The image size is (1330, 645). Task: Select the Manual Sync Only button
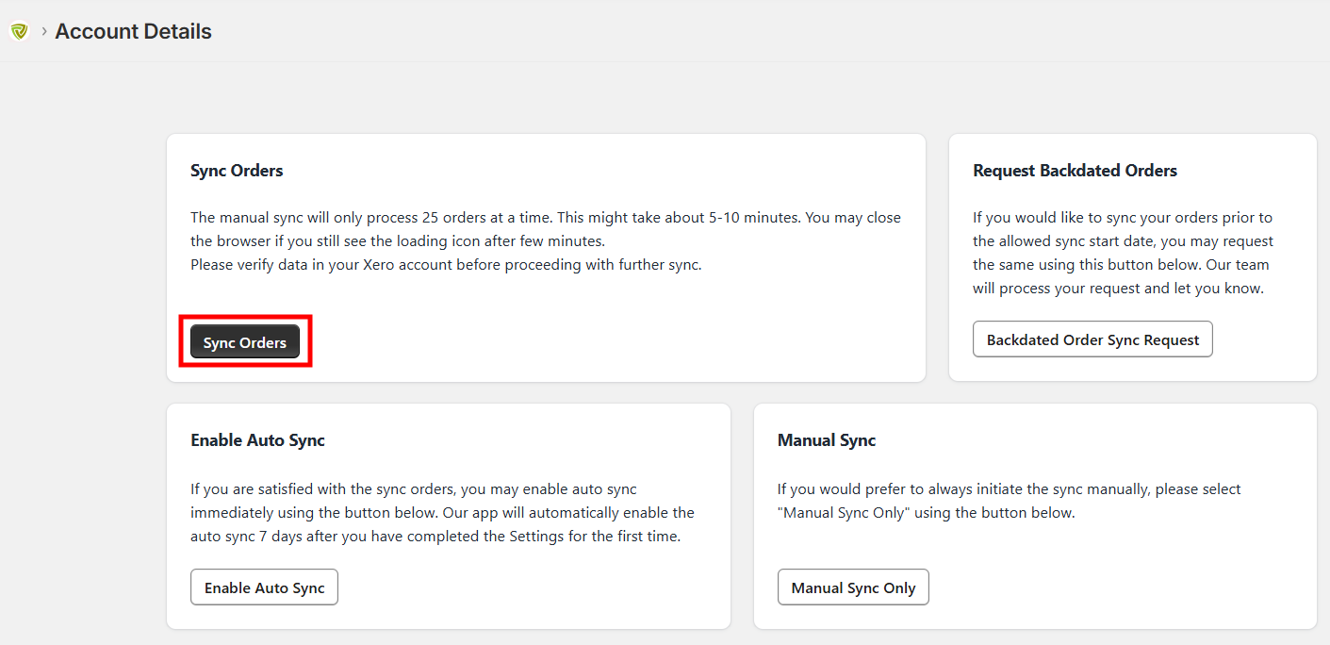pos(853,587)
